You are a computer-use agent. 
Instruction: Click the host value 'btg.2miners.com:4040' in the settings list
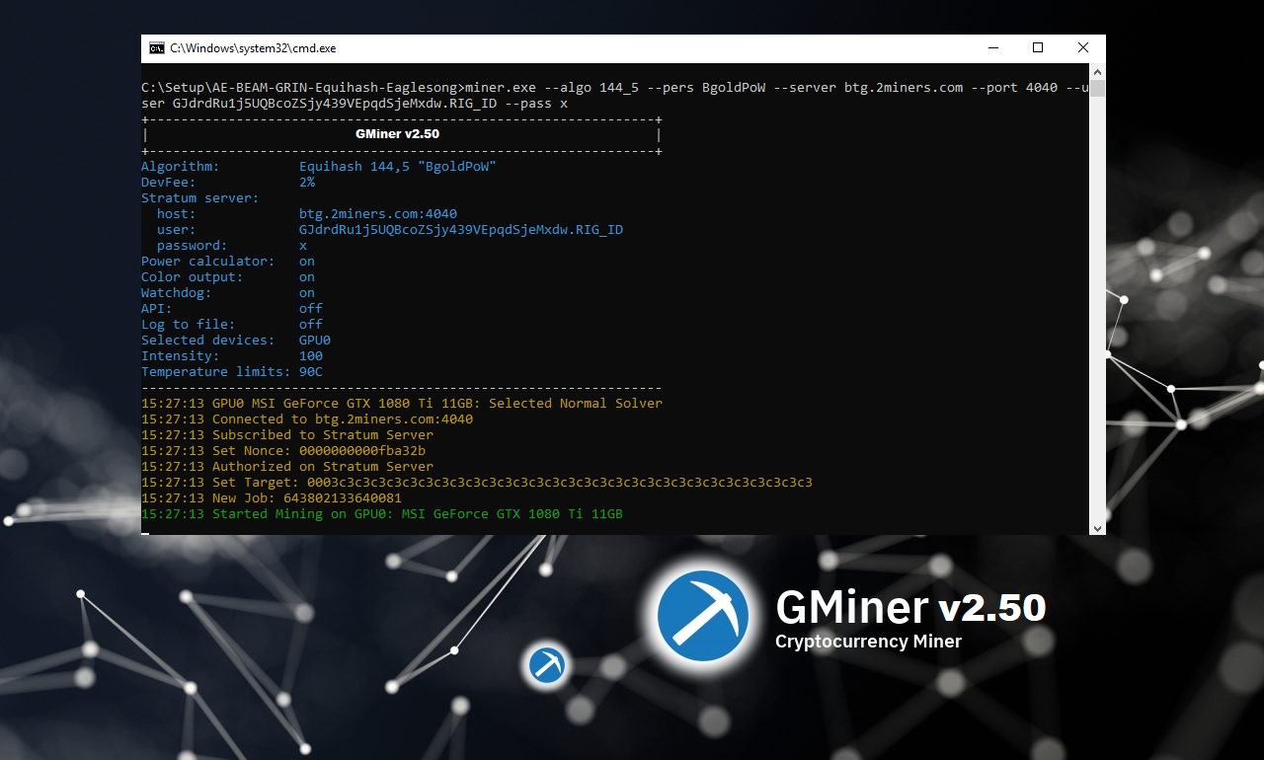click(378, 214)
